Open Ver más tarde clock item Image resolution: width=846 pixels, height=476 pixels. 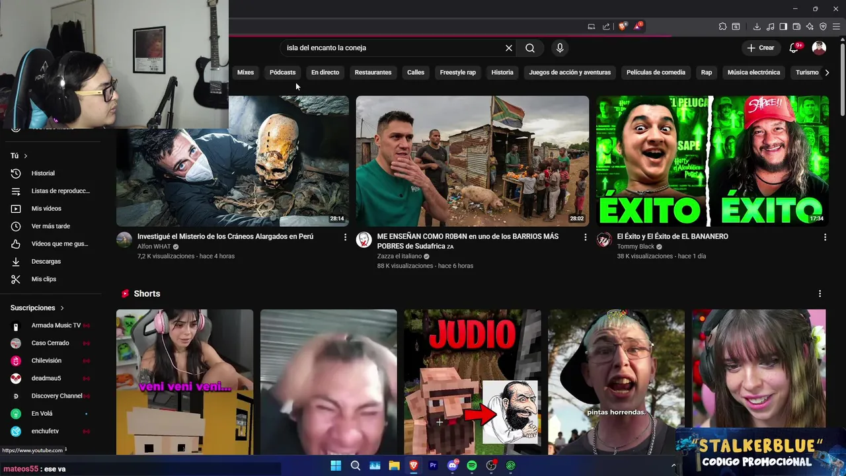point(51,226)
